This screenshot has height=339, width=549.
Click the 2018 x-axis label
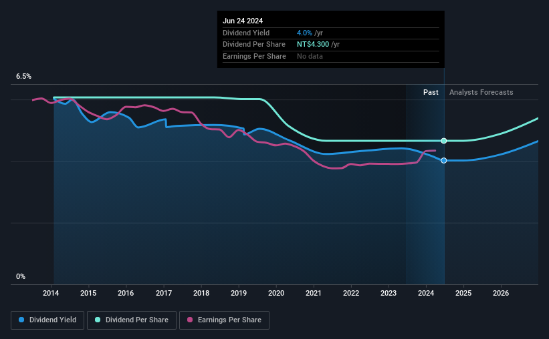coord(201,293)
